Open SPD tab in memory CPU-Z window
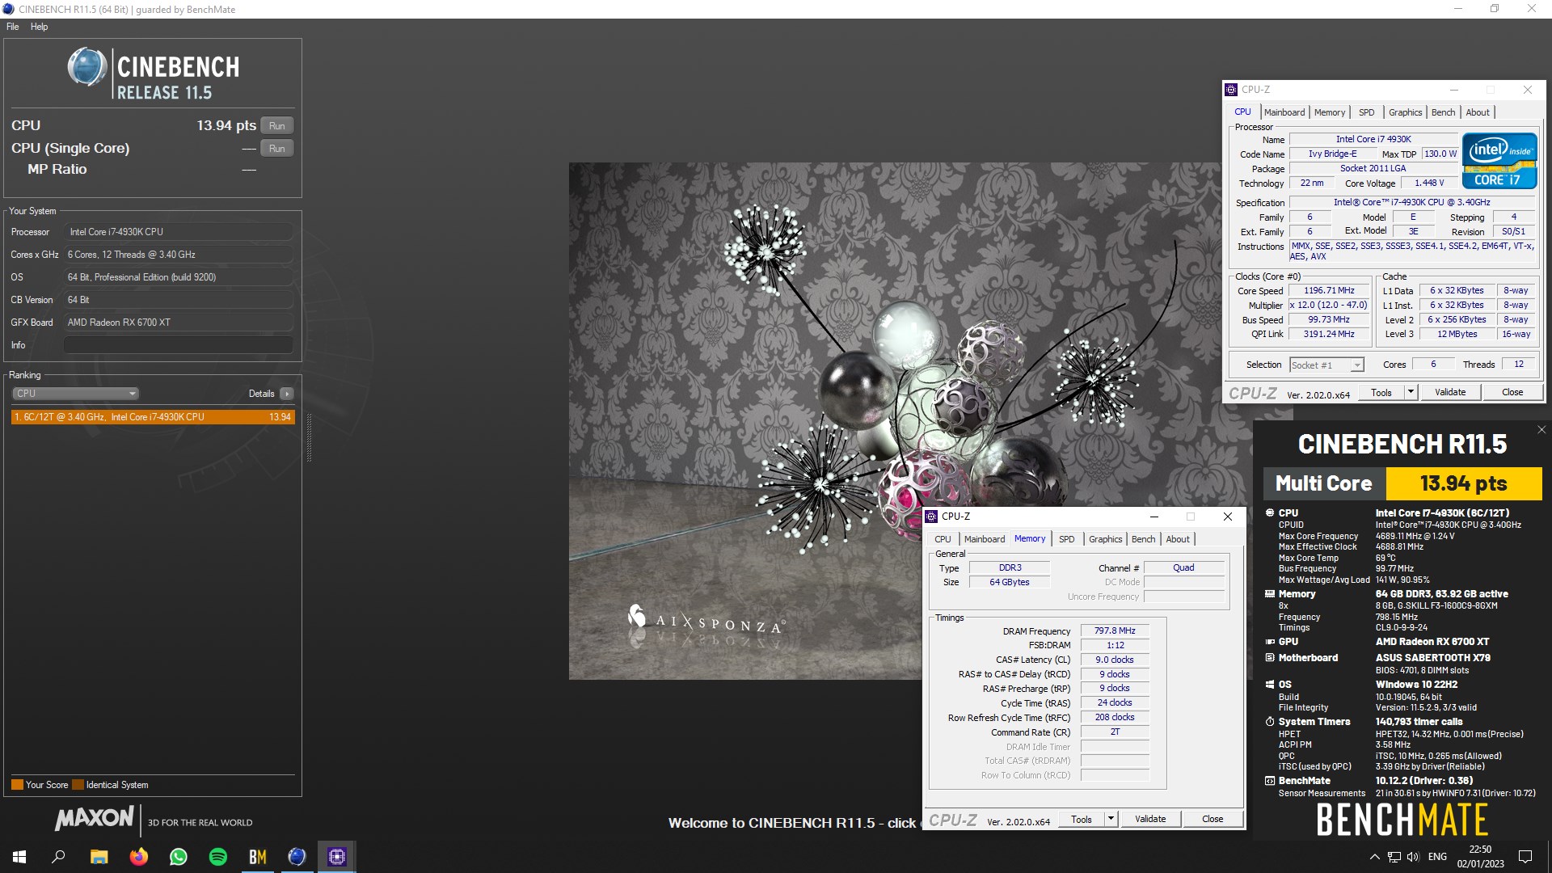This screenshot has width=1552, height=873. coord(1067,539)
